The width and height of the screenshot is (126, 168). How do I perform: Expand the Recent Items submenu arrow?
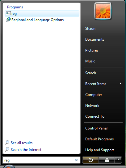[120, 84]
